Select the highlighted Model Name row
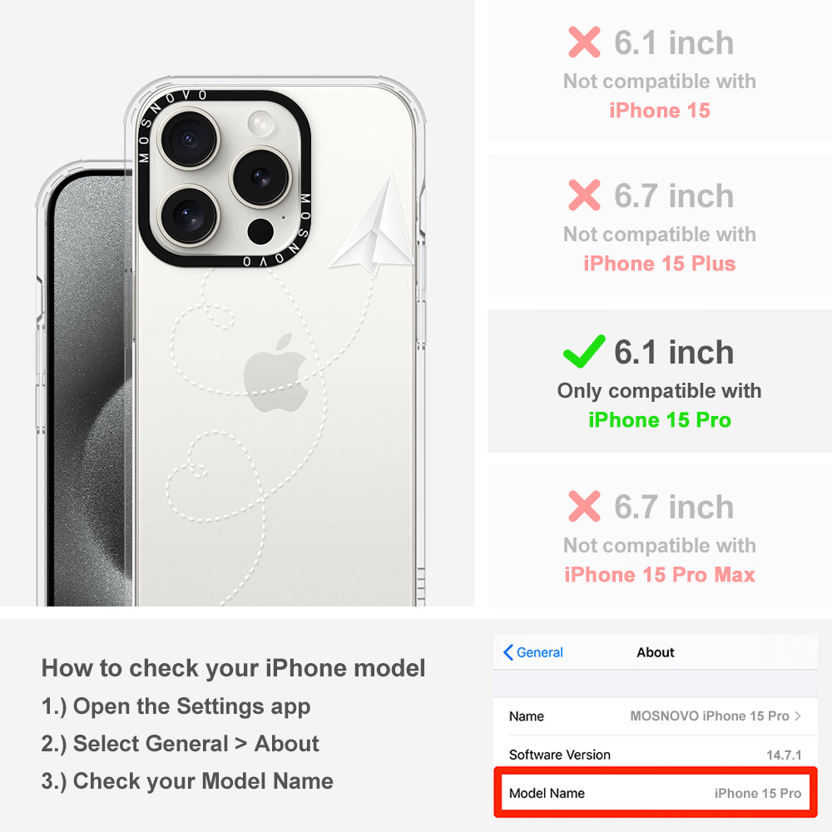The height and width of the screenshot is (832, 832). pyautogui.click(x=656, y=793)
